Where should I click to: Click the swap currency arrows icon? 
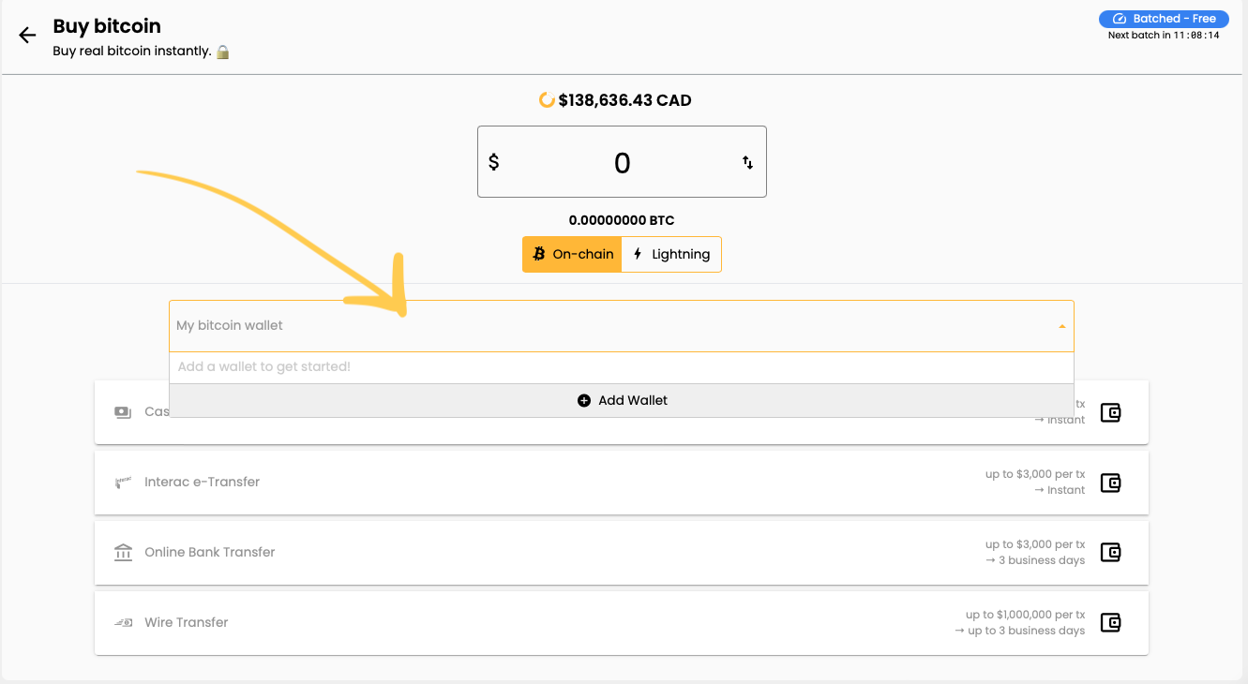[x=747, y=162]
